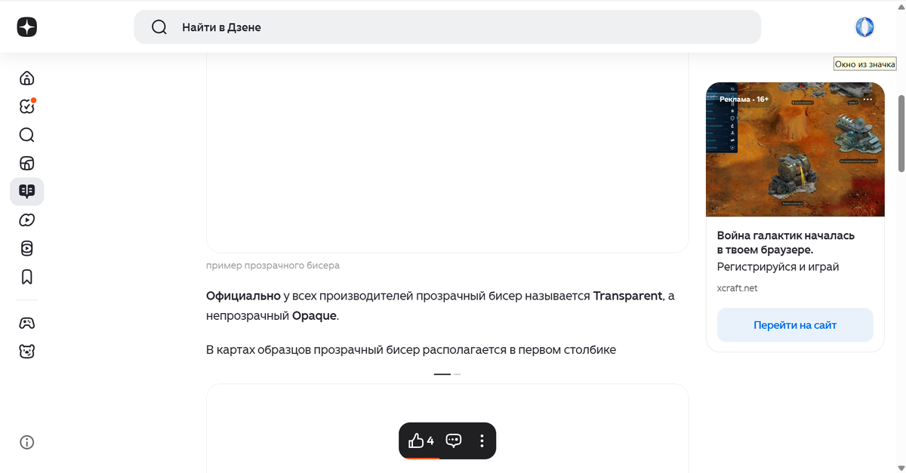The image size is (906, 473).
Task: Open the news section icon in sidebar
Action: [26, 163]
